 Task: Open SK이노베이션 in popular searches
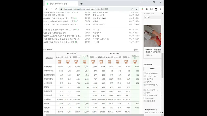coord(152,95)
